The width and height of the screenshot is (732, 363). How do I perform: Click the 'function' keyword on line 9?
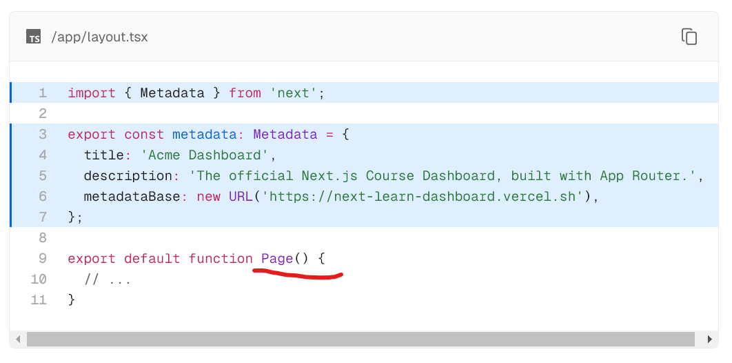[221, 258]
